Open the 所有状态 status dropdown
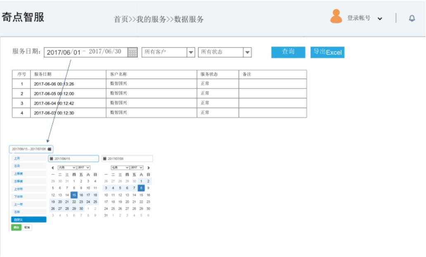The width and height of the screenshot is (426, 257). (x=247, y=52)
